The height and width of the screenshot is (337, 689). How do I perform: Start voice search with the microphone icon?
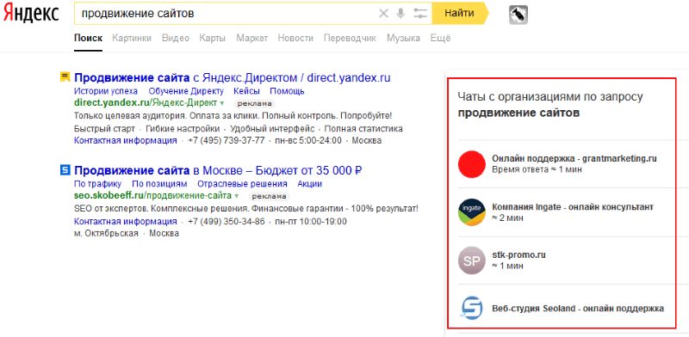(x=400, y=14)
